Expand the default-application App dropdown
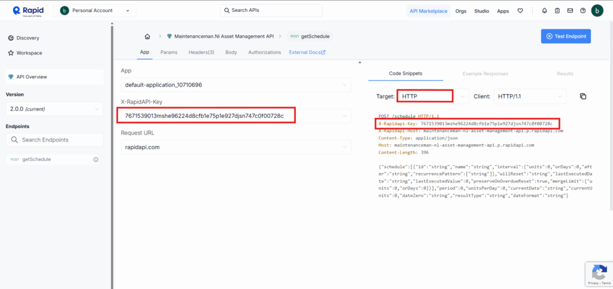This screenshot has width=613, height=289. pos(236,85)
